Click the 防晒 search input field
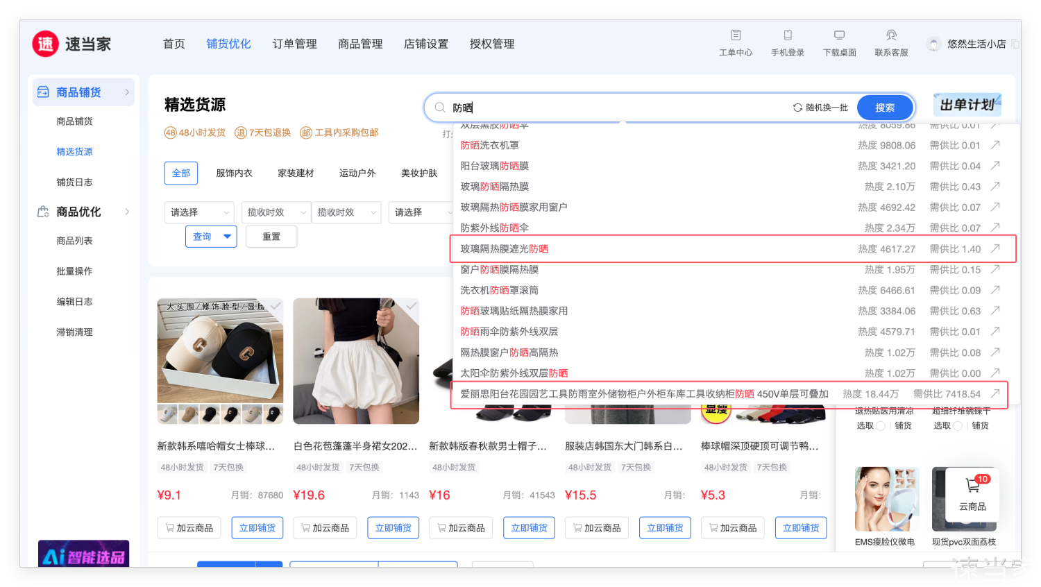The height and width of the screenshot is (587, 1041). point(618,108)
